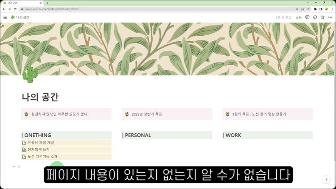Open the 전자책 만들기 page
The image size is (336, 189).
pos(66,149)
